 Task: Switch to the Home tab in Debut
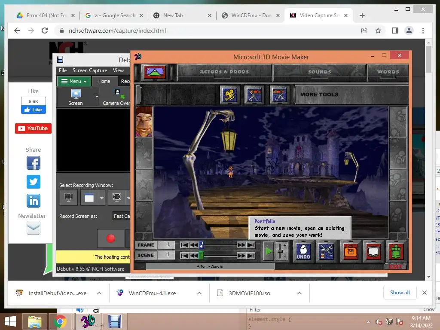click(104, 81)
